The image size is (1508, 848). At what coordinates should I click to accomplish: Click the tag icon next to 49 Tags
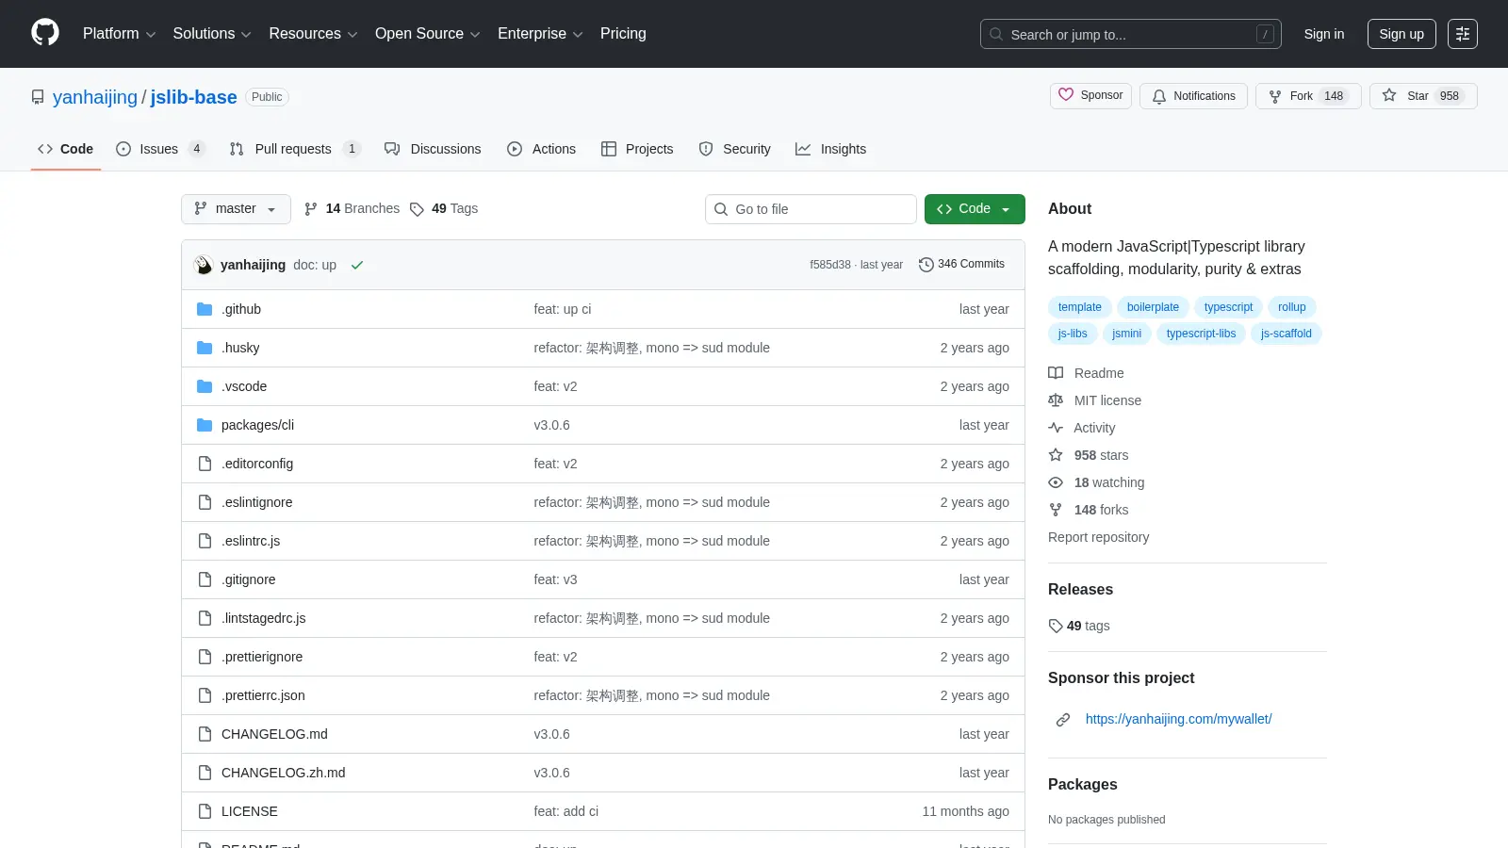(x=417, y=209)
